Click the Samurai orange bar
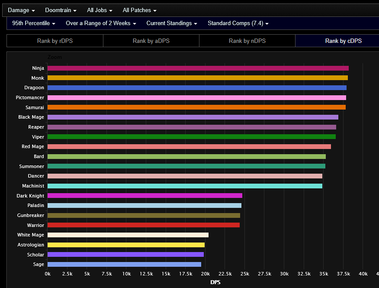The height and width of the screenshot is (288, 379). point(196,107)
